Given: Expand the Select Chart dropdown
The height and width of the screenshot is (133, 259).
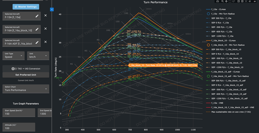Looking at the screenshot, I should click(26, 89).
